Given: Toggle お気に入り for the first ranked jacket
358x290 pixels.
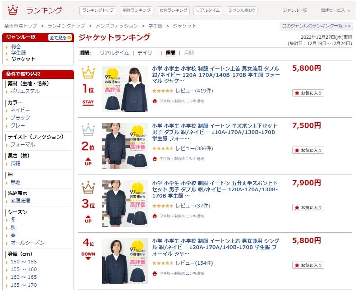Looking at the screenshot, I should (308, 93).
